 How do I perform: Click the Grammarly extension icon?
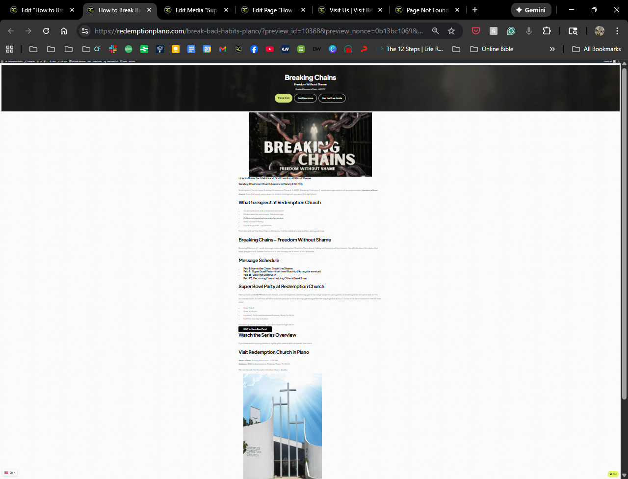pos(511,31)
